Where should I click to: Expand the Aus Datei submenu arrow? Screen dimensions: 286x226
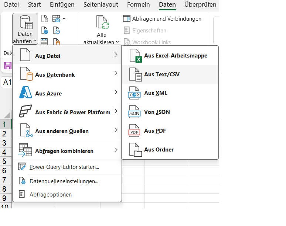pyautogui.click(x=116, y=55)
